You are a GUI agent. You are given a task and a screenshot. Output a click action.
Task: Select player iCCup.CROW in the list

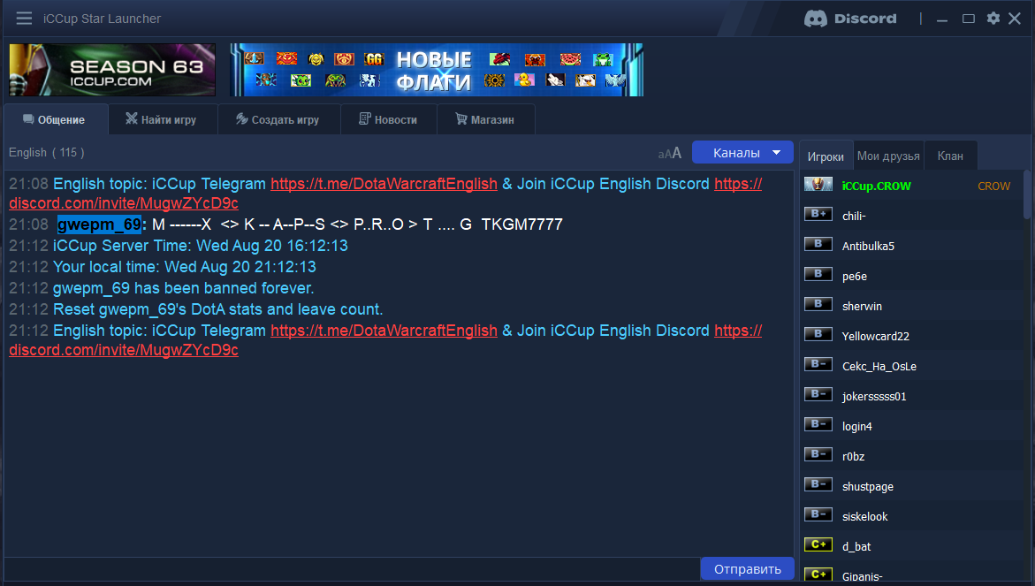pyautogui.click(x=913, y=186)
